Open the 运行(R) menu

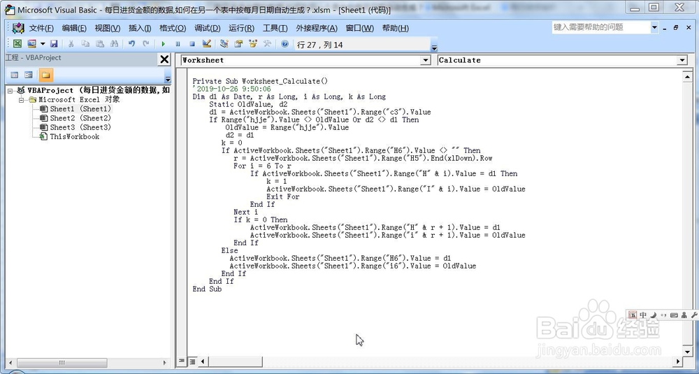[242, 28]
